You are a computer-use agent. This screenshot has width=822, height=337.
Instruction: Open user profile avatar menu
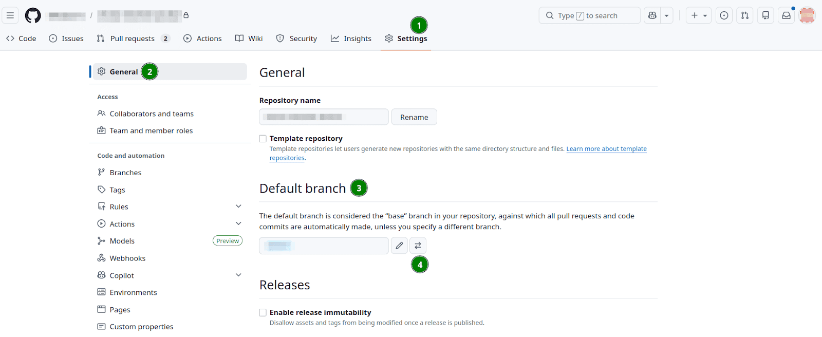[x=807, y=15]
